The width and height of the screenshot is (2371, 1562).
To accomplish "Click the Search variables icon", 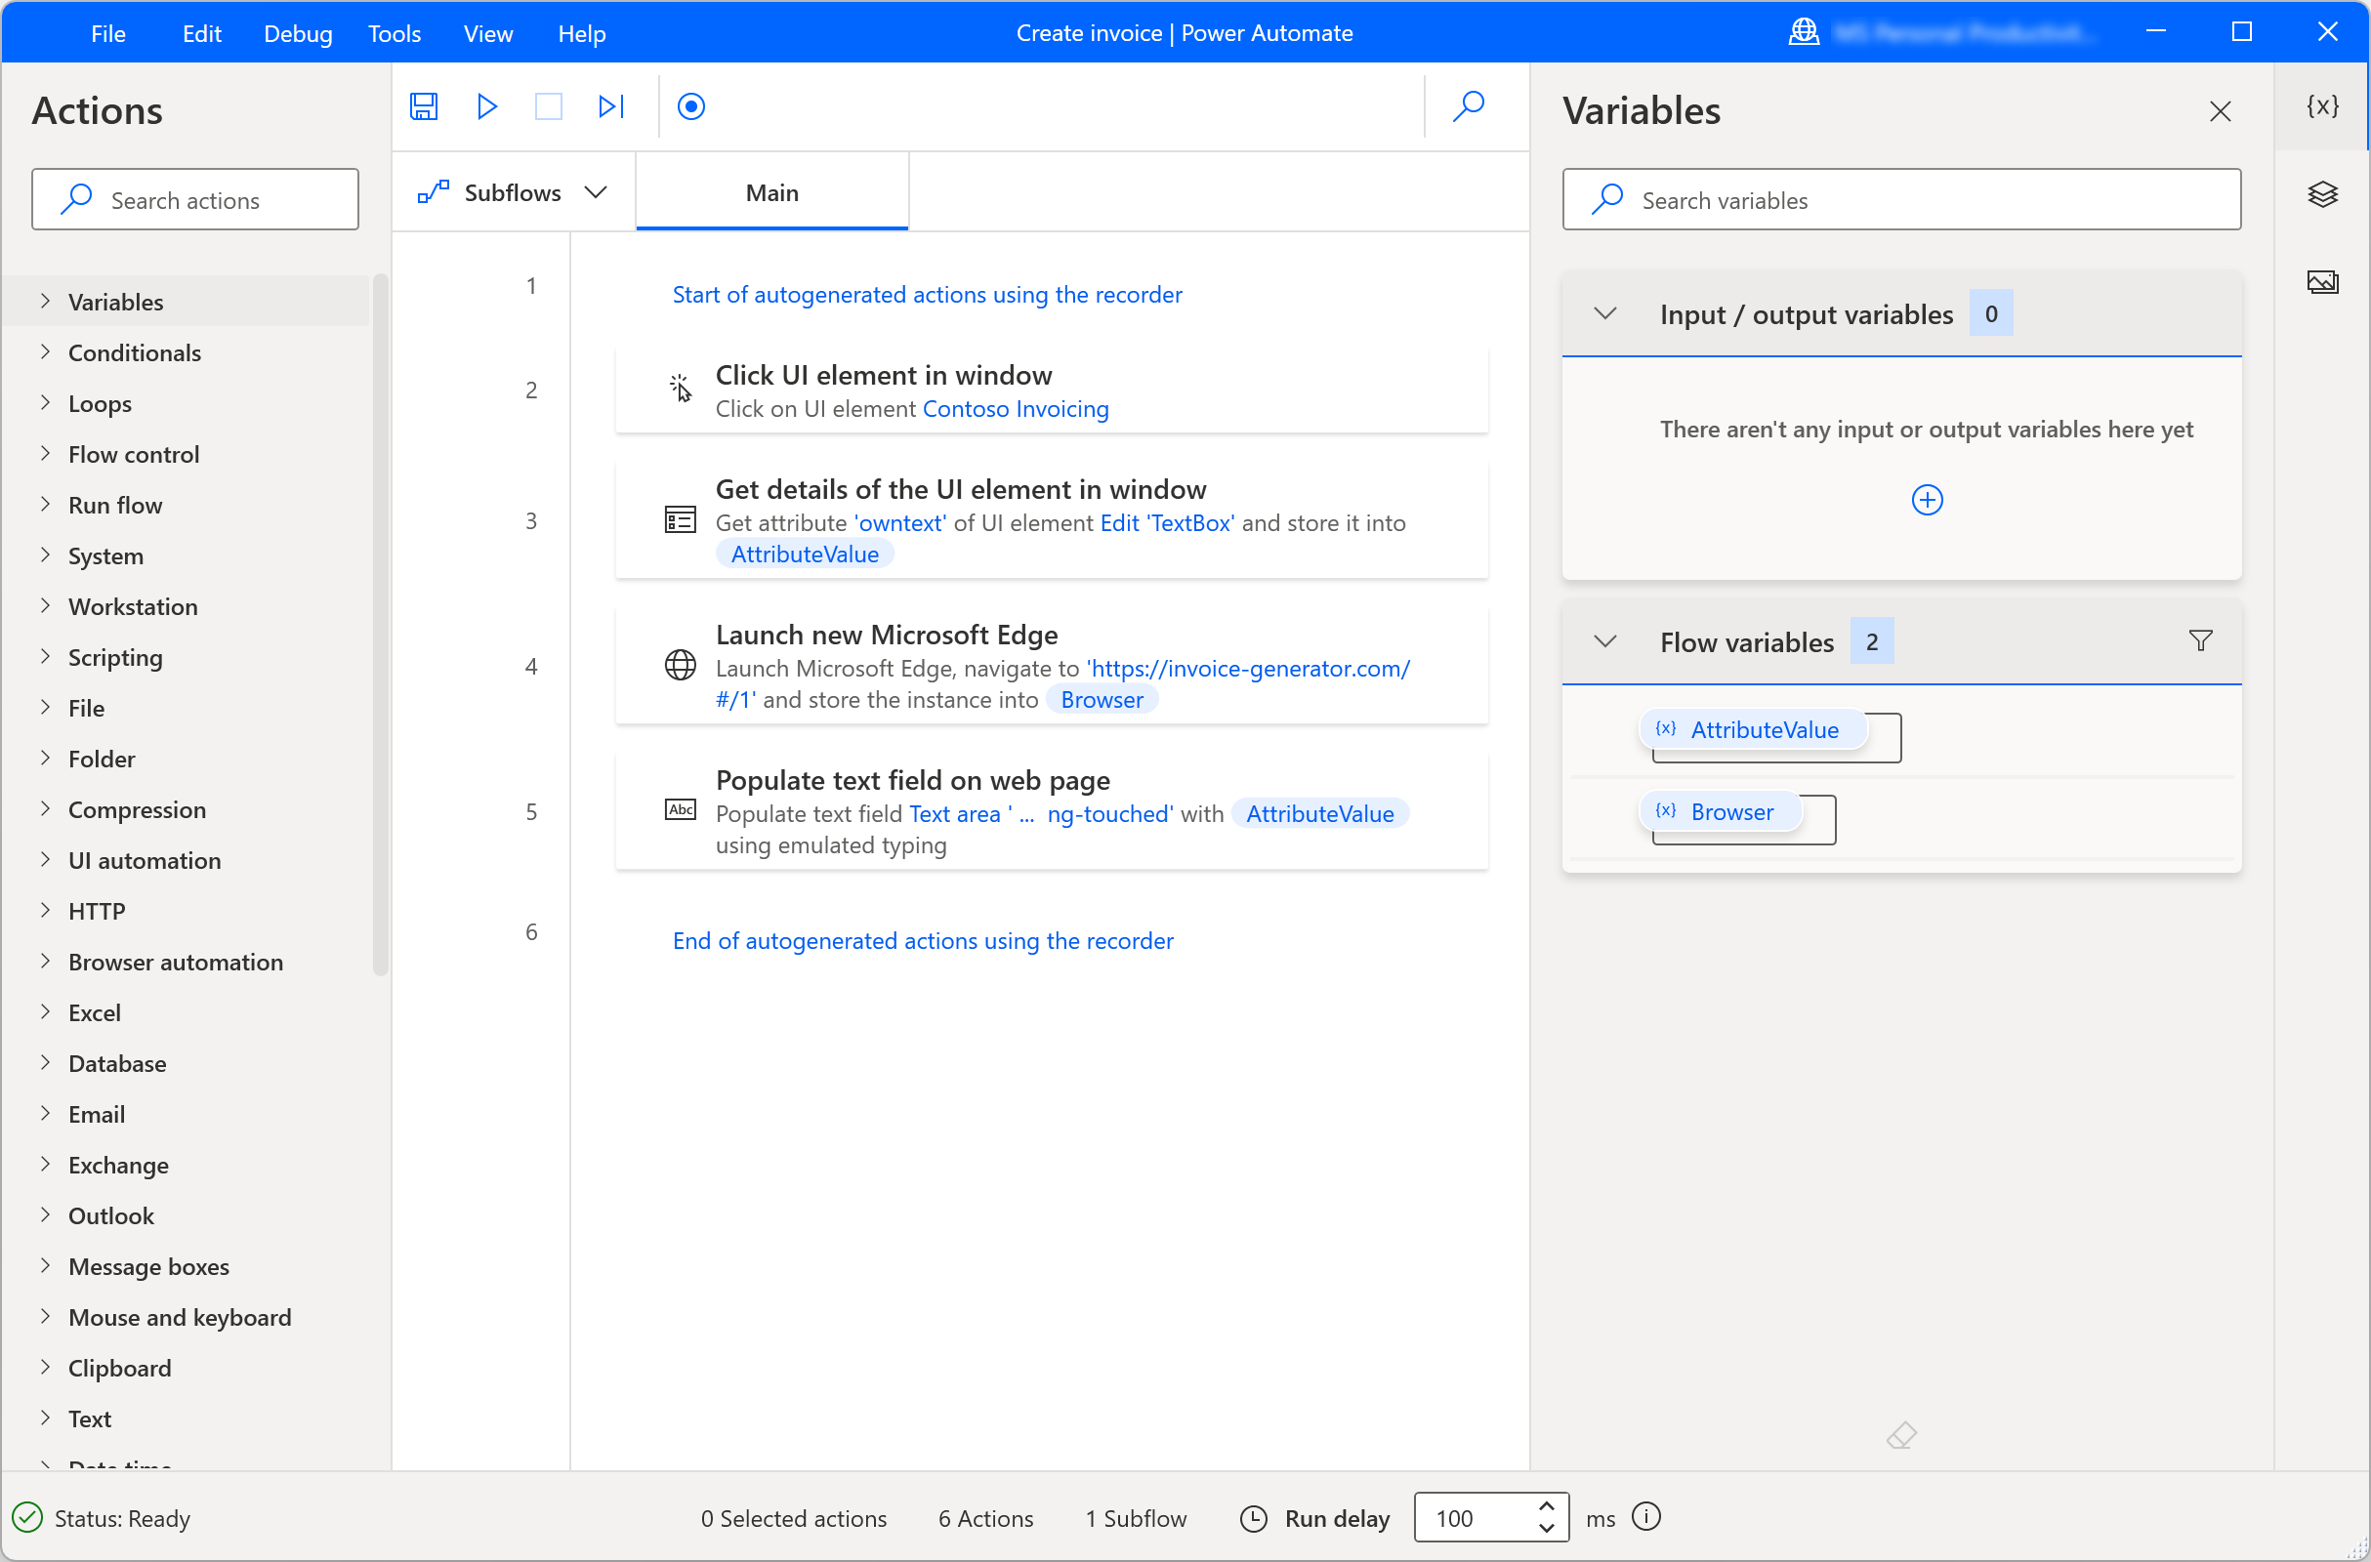I will point(1607,199).
